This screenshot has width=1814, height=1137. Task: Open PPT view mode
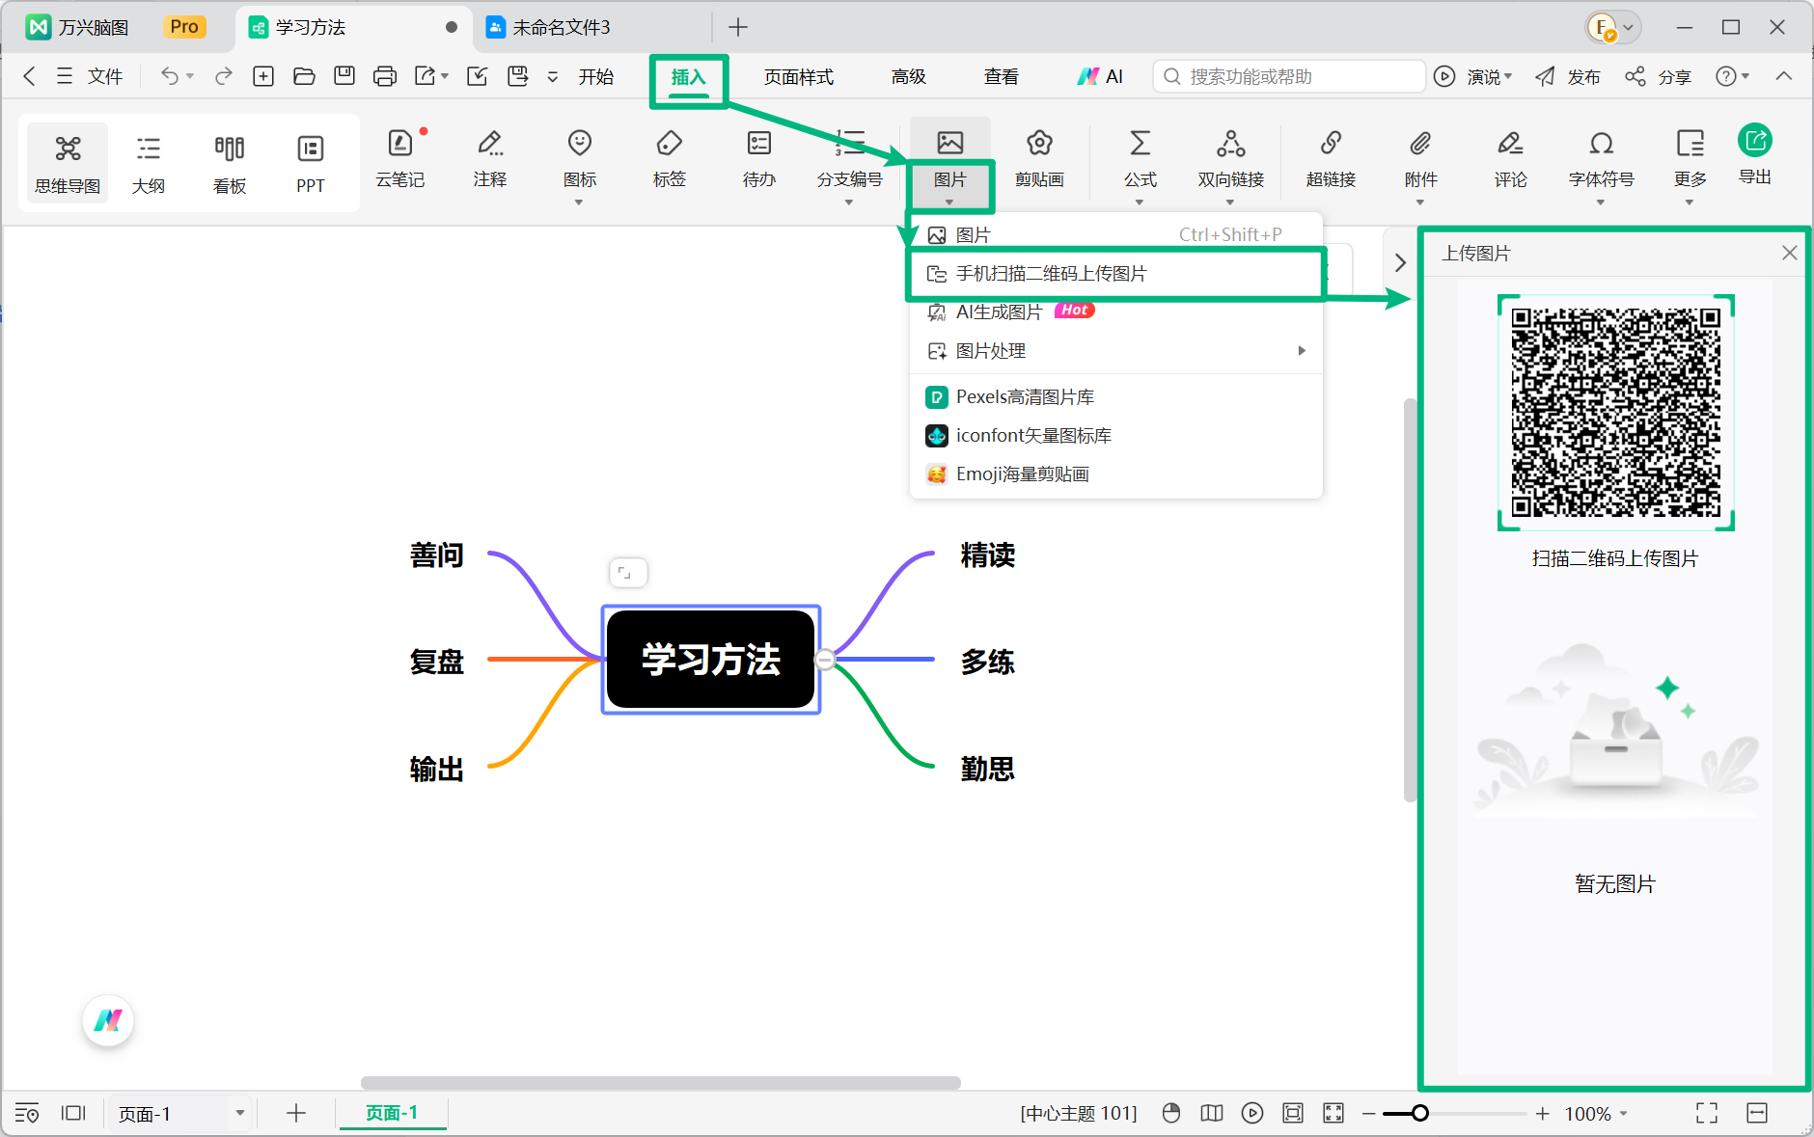tap(311, 162)
